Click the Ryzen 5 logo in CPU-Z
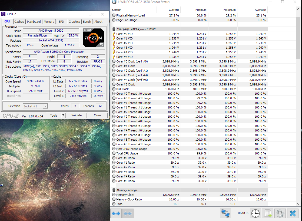Screen dimensions: 302x221 [x=94, y=38]
